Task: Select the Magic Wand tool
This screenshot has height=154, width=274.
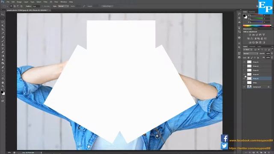Action: click(3, 26)
